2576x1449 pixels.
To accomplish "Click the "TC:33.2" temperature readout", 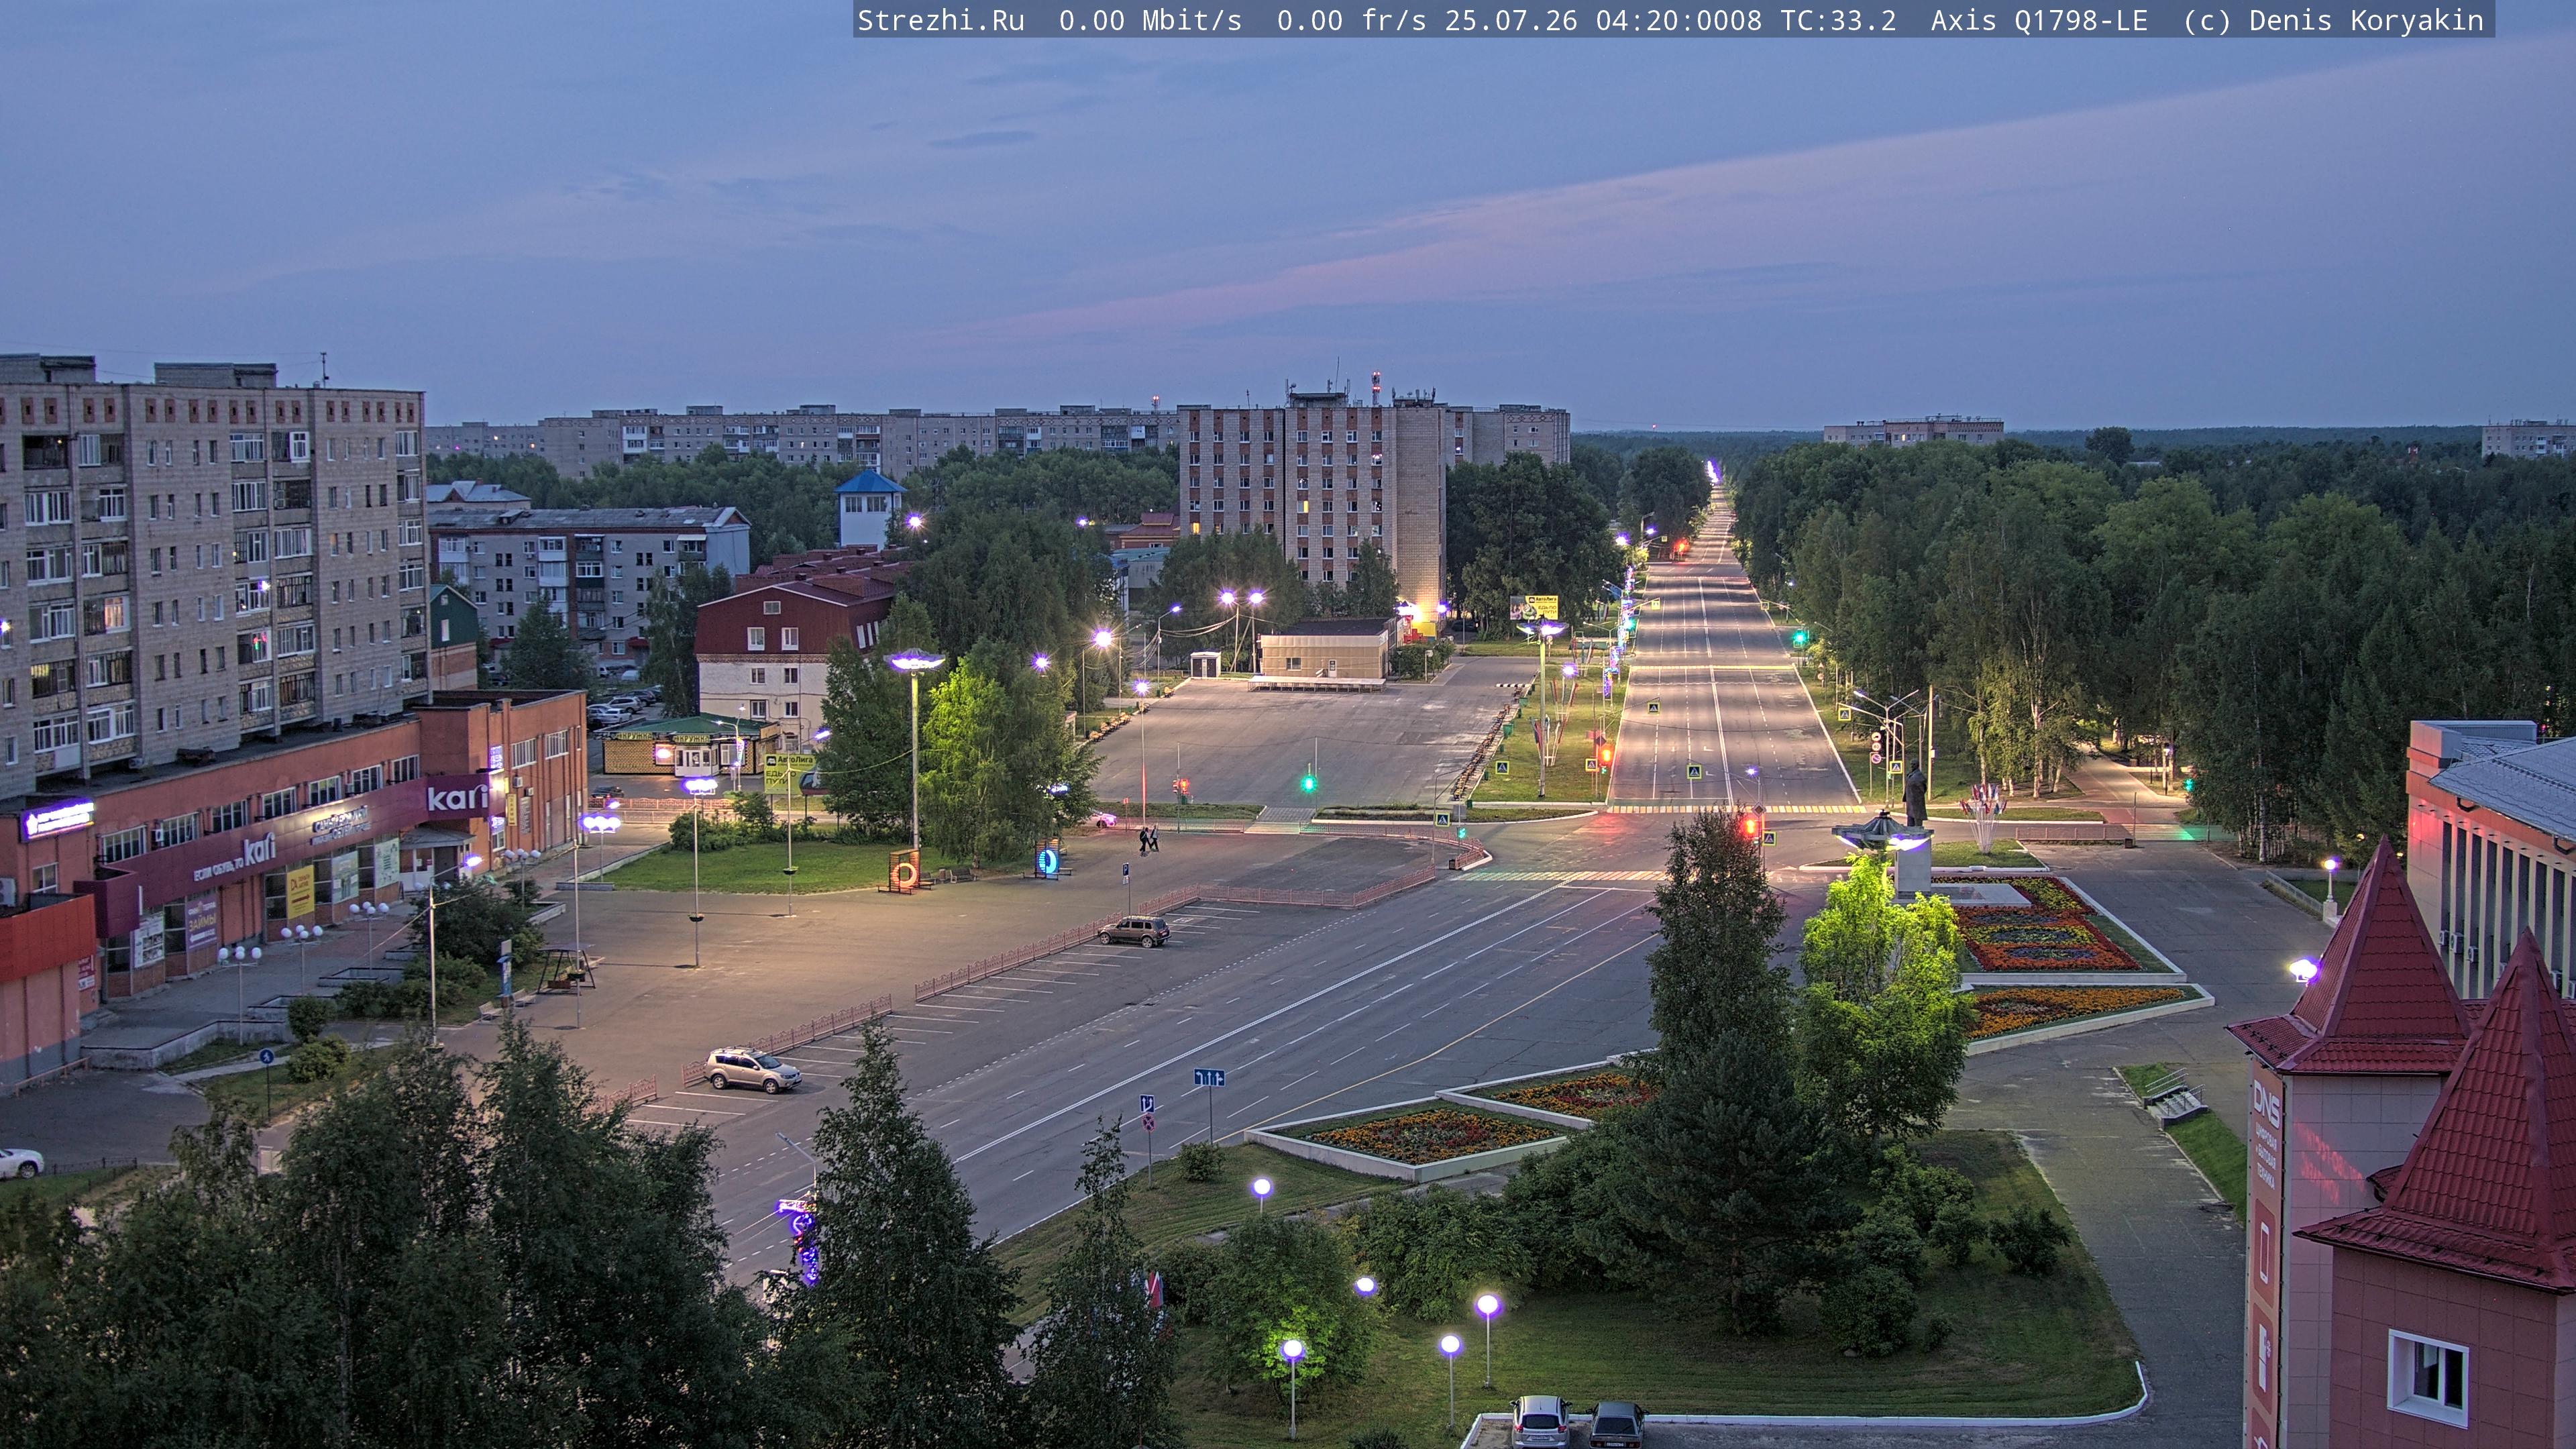I will (x=1837, y=21).
